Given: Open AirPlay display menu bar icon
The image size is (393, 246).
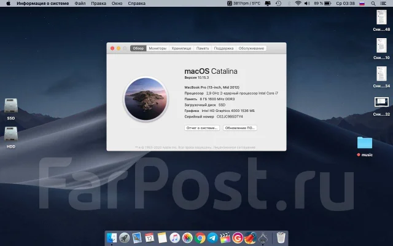Looking at the screenshot, I should 268,4.
